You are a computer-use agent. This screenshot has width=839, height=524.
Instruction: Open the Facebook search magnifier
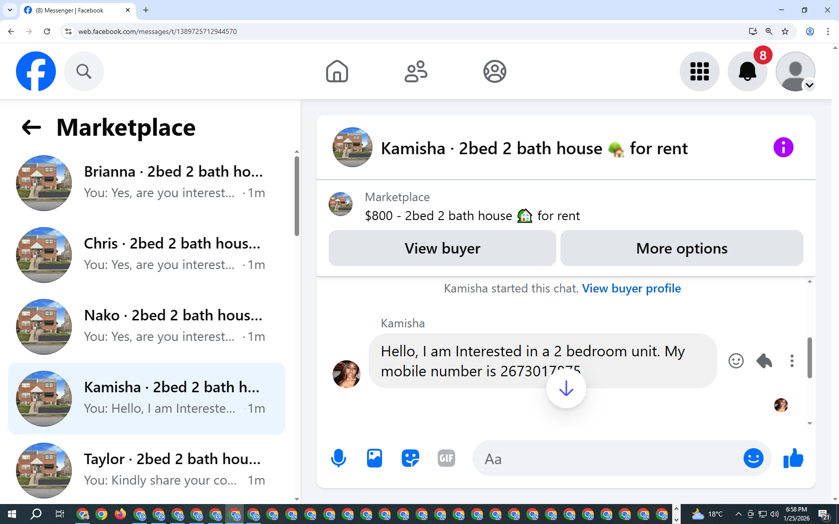(84, 71)
